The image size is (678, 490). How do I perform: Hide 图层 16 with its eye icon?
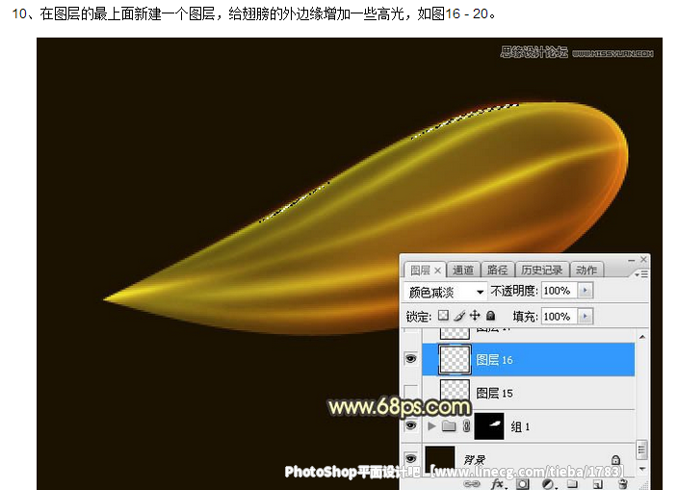tap(411, 359)
